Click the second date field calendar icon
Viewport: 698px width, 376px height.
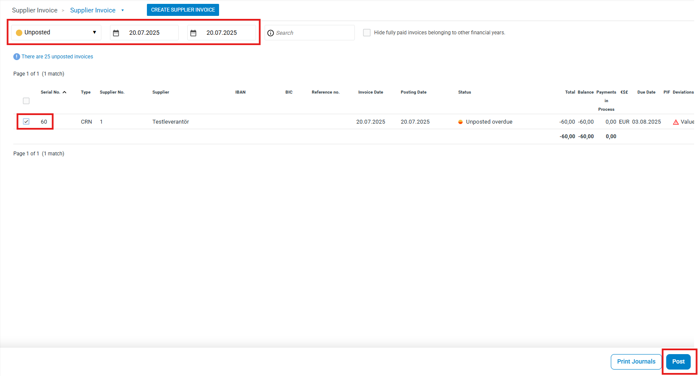pos(193,33)
